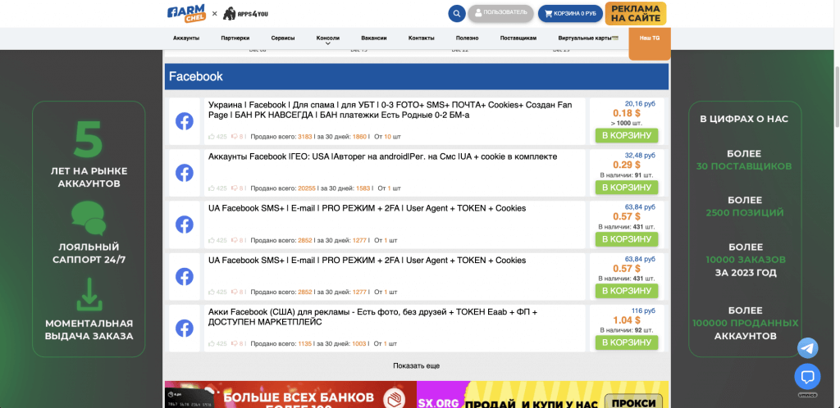This screenshot has height=408, width=840.
Task: Like the Акки Facebook (США) listing with thumbs-up
Action: (x=212, y=344)
